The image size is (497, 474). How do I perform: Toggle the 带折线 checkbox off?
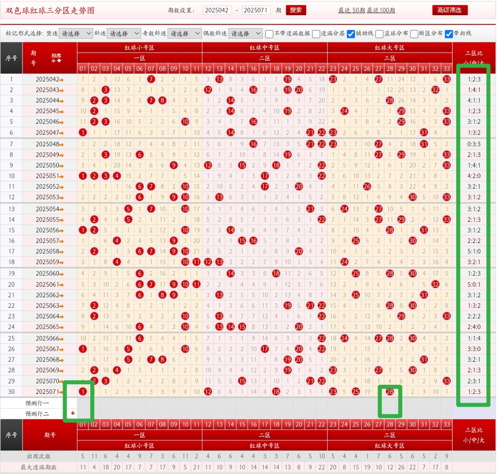point(449,34)
